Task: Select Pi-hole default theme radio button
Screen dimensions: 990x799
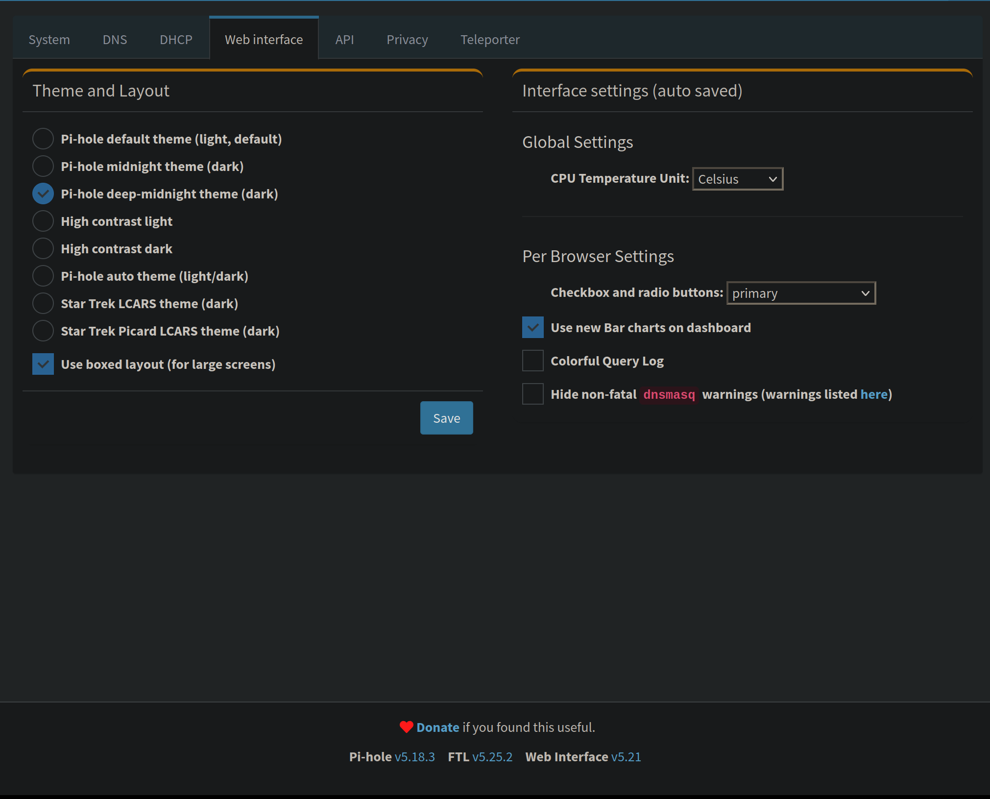Action: coord(43,139)
